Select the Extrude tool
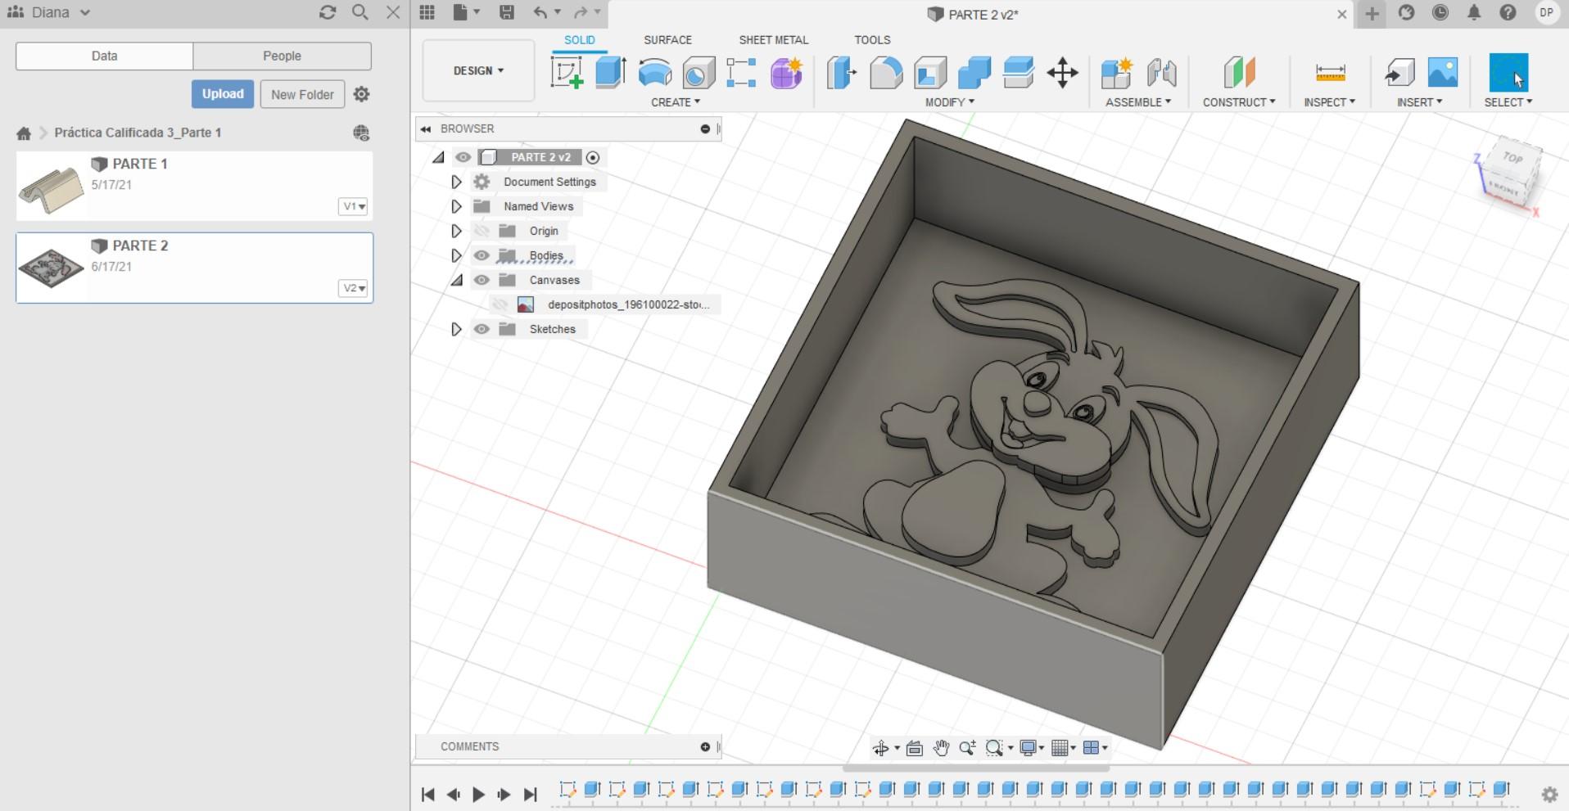 pos(611,72)
